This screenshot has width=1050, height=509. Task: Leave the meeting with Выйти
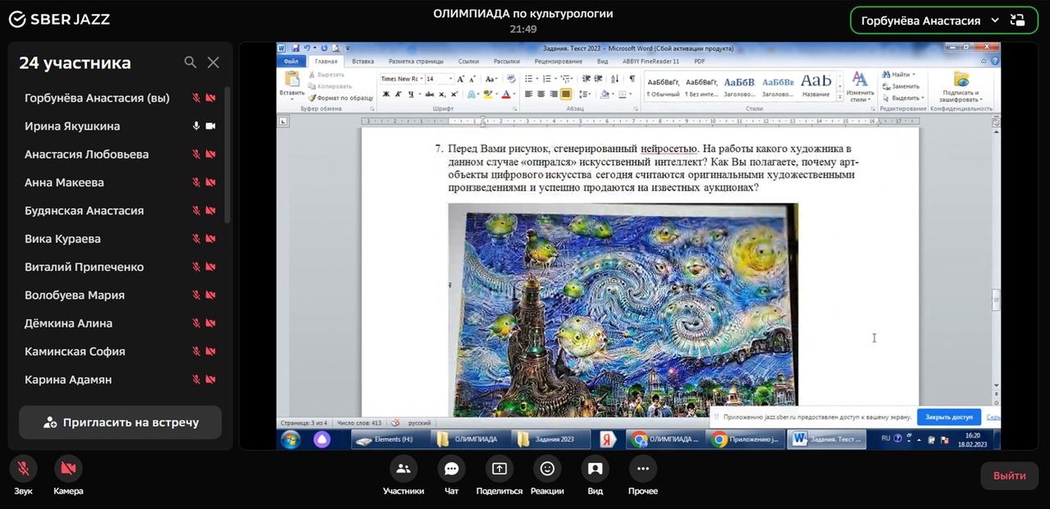pyautogui.click(x=1009, y=475)
